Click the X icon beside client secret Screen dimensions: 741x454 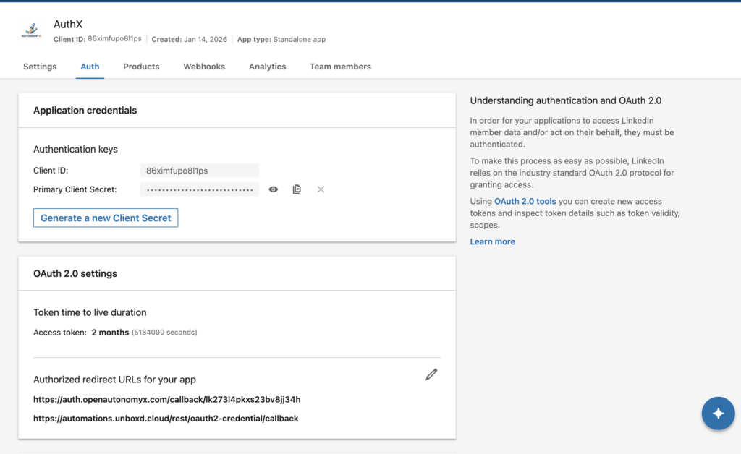coord(321,189)
